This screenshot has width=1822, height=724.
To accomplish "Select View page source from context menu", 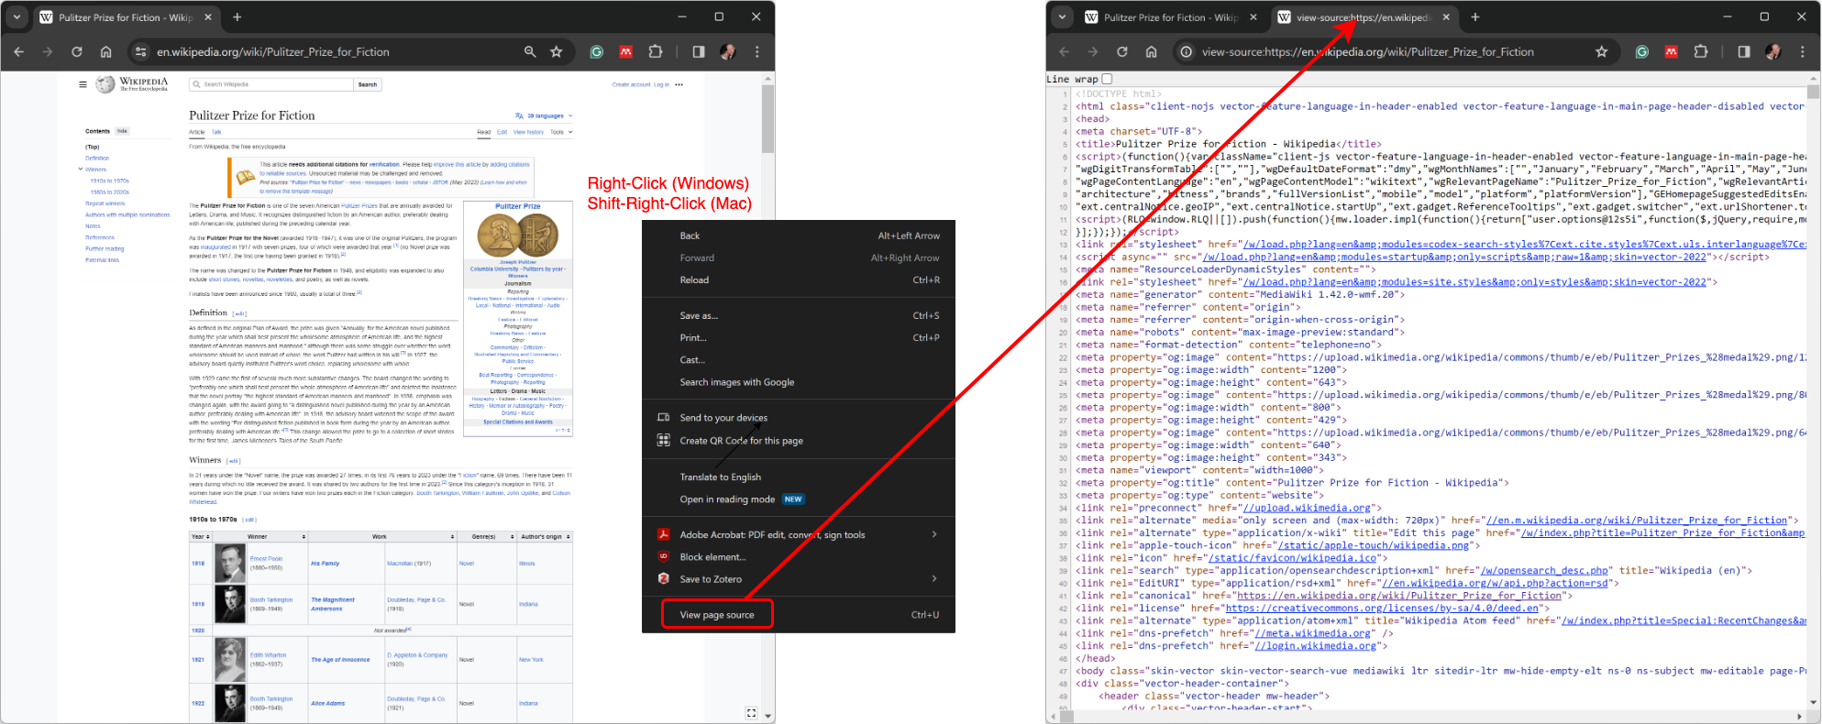I will (717, 615).
